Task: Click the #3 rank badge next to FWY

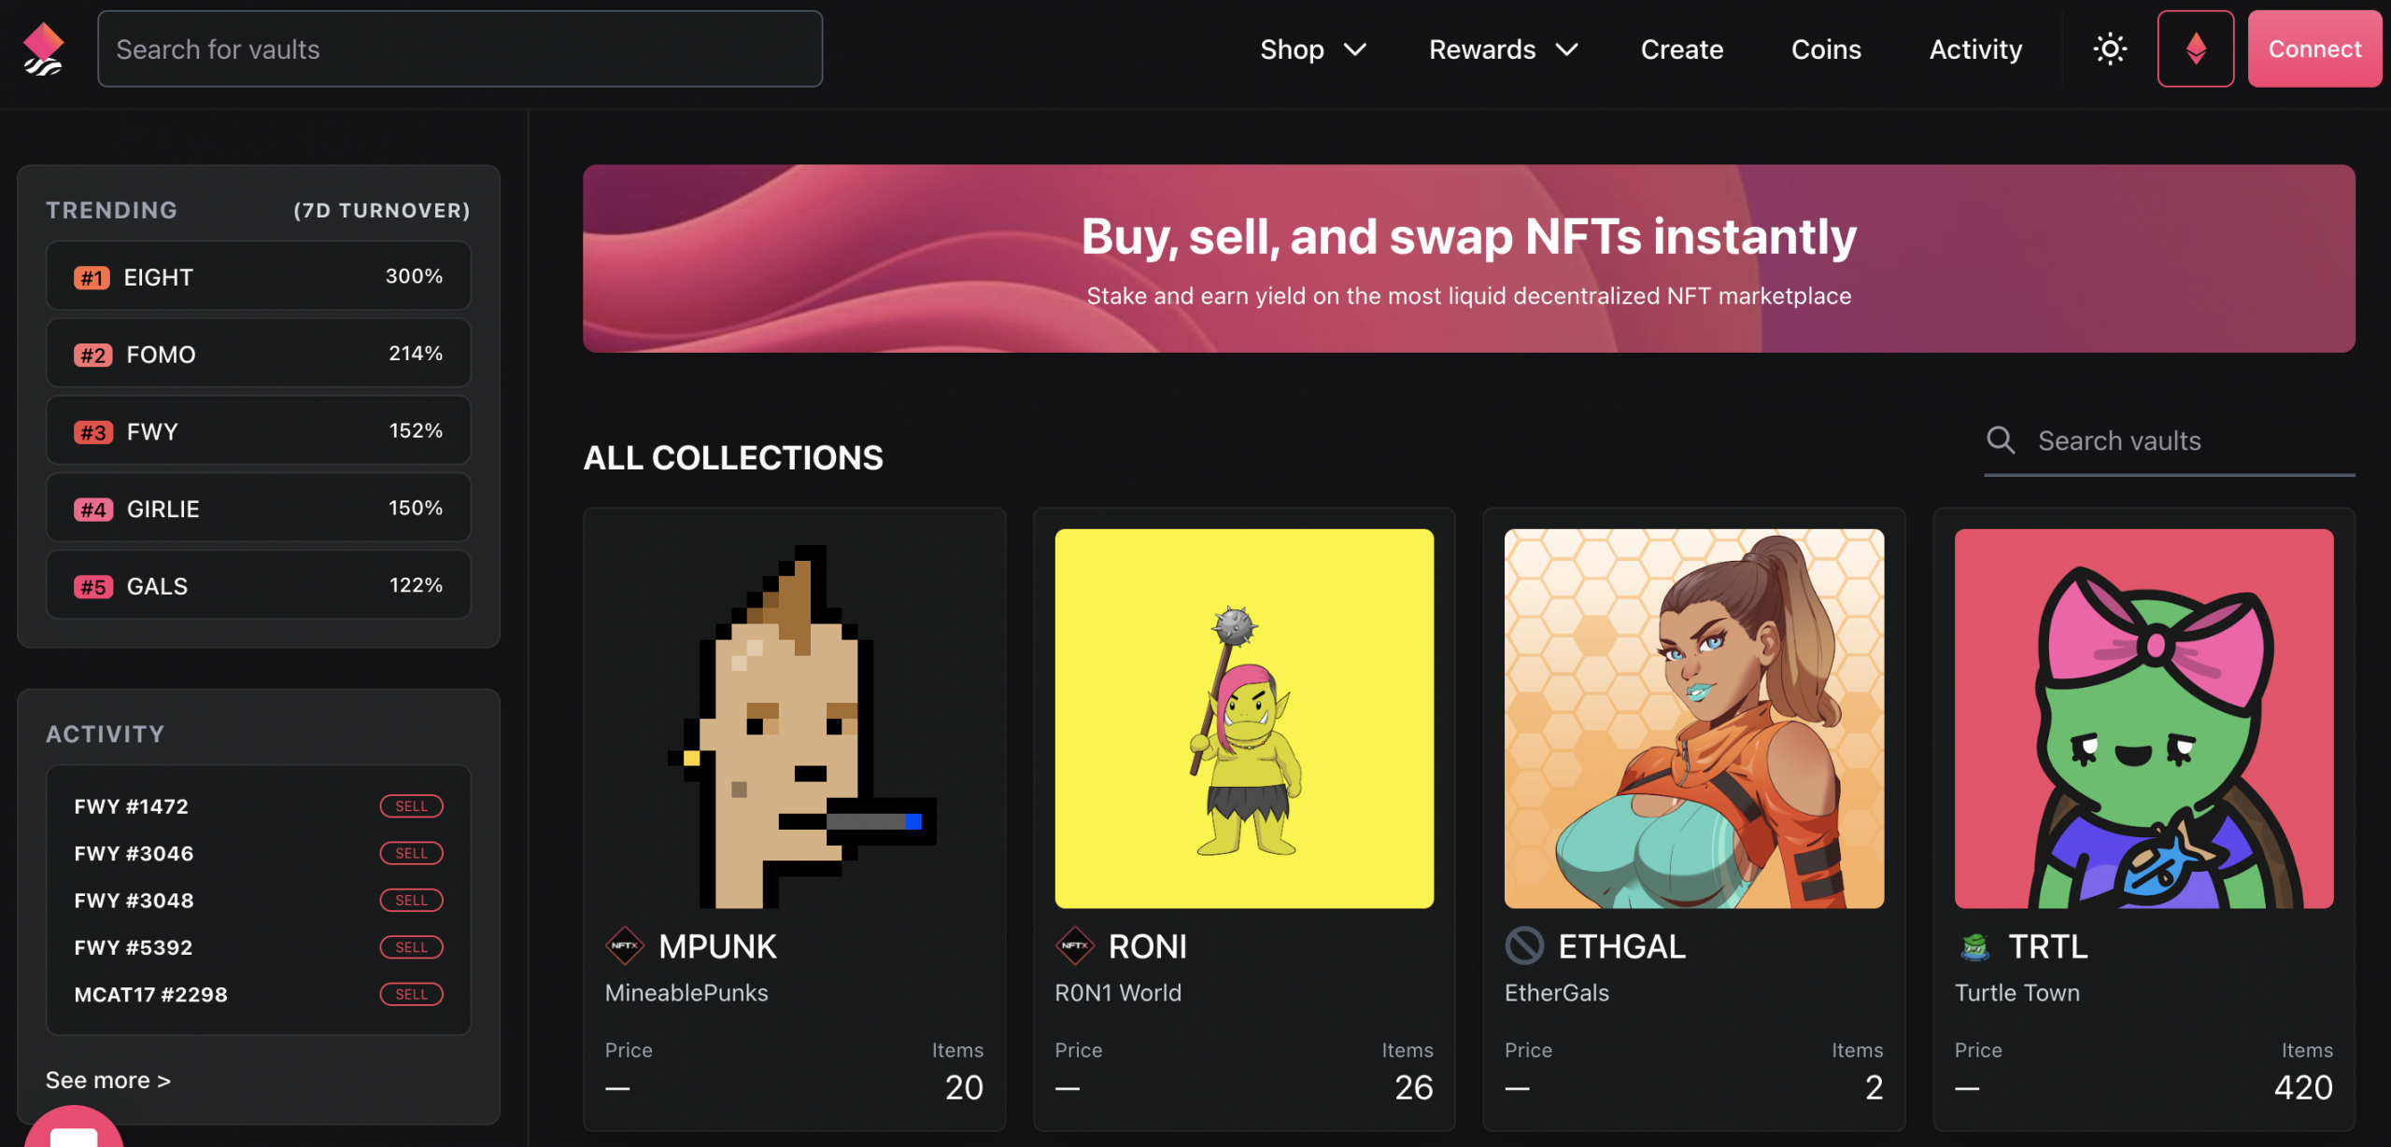Action: pyautogui.click(x=92, y=432)
